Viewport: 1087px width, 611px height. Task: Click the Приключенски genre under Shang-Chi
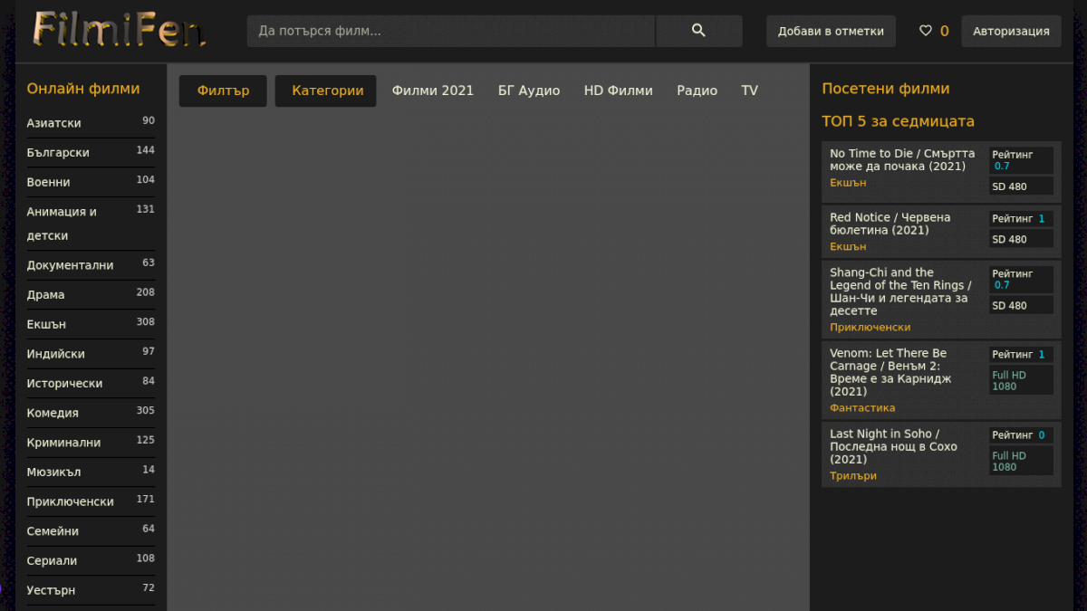pos(870,327)
